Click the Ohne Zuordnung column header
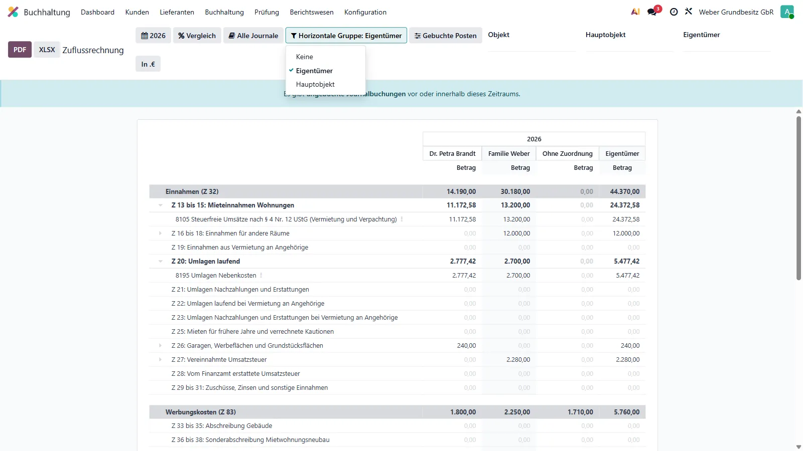803x451 pixels. 568,153
